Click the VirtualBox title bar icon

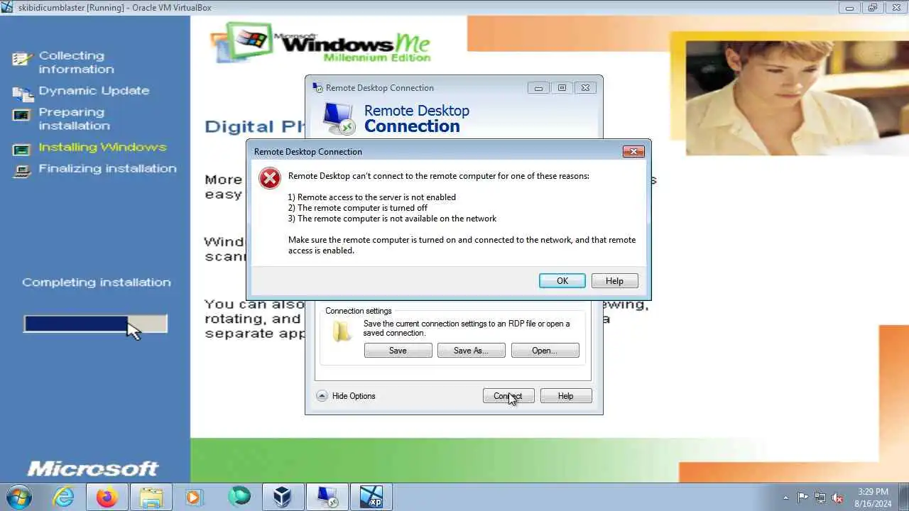pyautogui.click(x=8, y=8)
